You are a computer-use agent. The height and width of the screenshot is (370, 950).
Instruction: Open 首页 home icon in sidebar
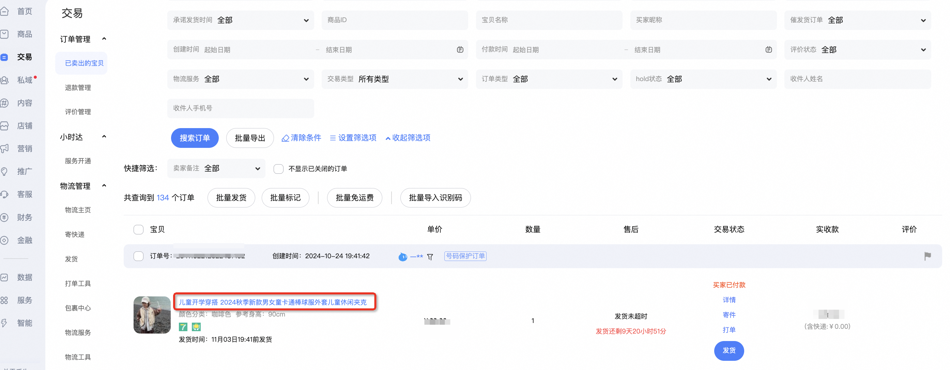tap(4, 12)
